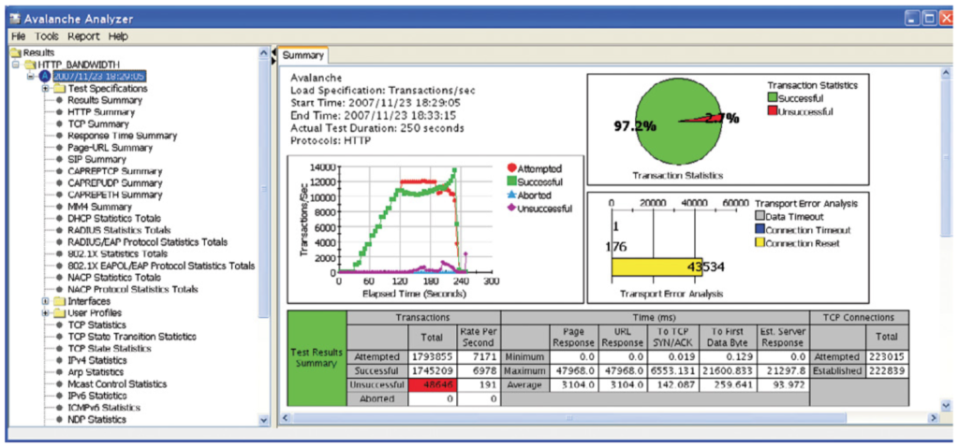Expand the User Profiles node
The image size is (959, 448).
coord(45,313)
